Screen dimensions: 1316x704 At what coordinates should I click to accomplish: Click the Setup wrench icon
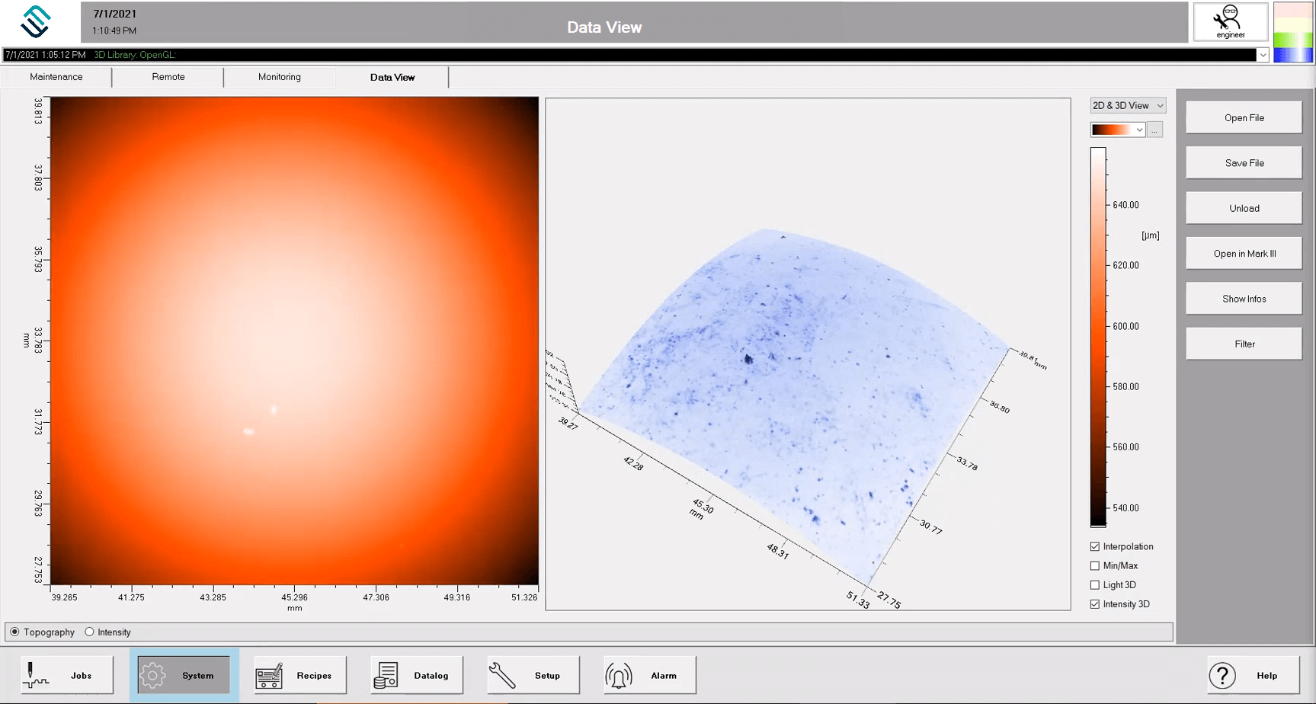click(x=502, y=675)
